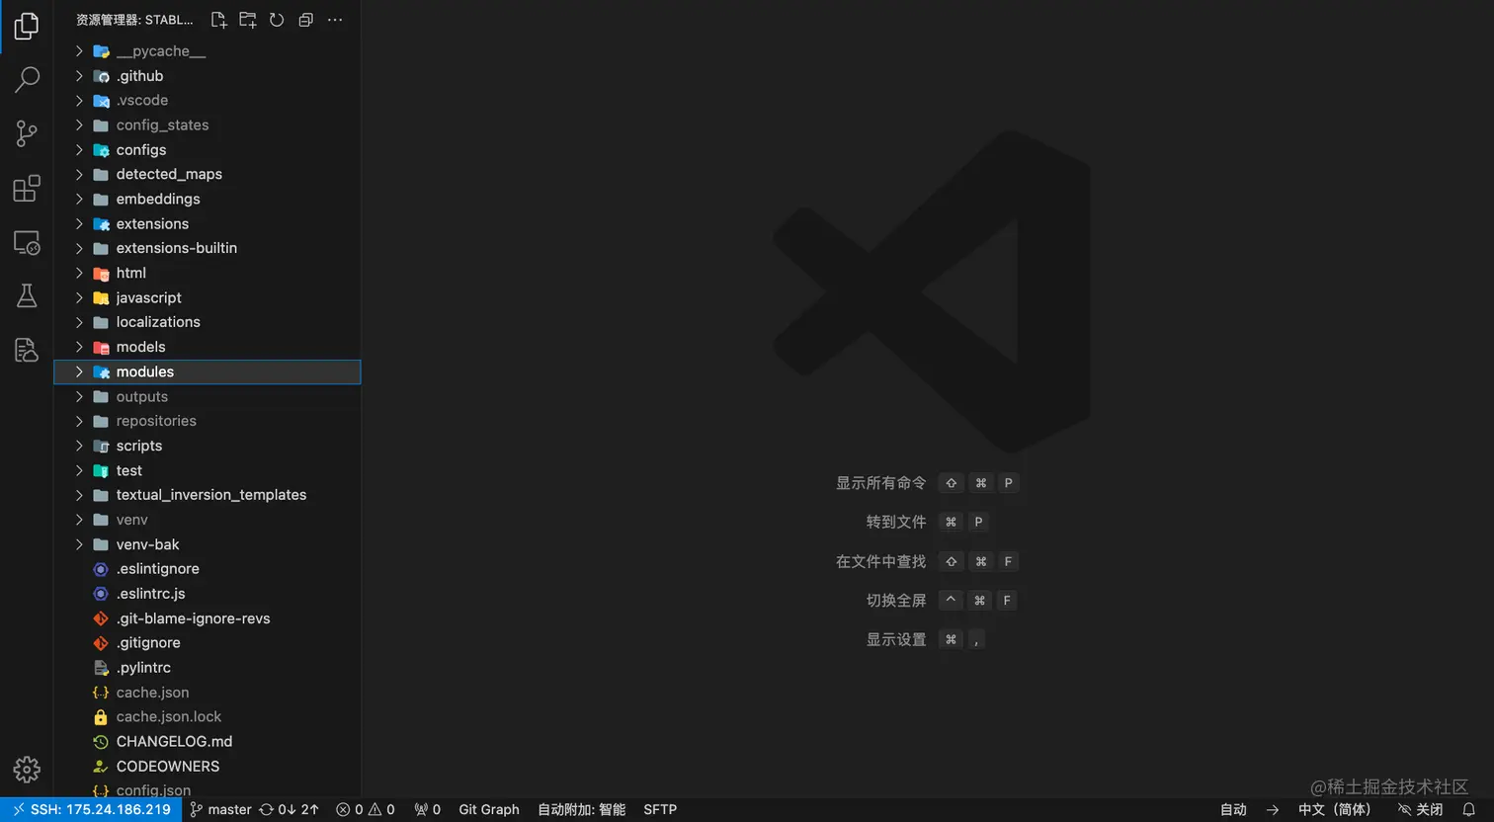Viewport: 1494px width, 822px height.
Task: Synchronize changes 0 down 2 up
Action: pyautogui.click(x=290, y=810)
